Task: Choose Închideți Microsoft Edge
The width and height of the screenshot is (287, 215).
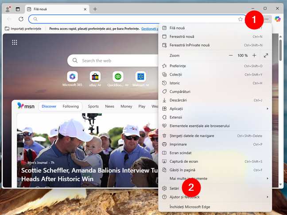Action: point(215,207)
